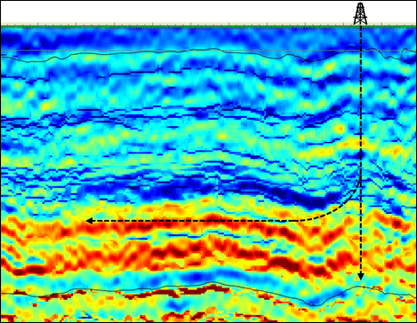Click the tick-mark ruler strip above the section
Image resolution: width=417 pixels, height=323 pixels.
tap(208, 24)
